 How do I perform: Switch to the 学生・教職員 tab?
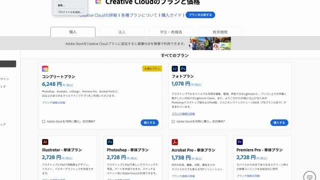[x=171, y=32]
